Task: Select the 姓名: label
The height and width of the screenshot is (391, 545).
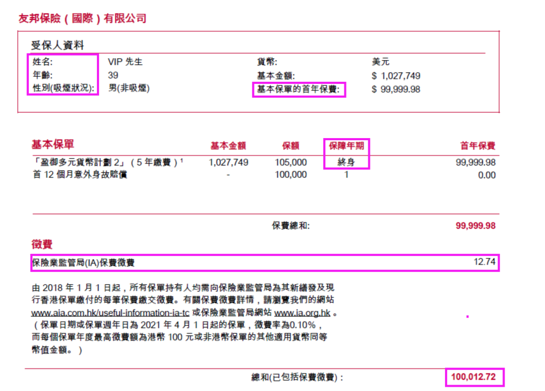Action: pos(43,62)
